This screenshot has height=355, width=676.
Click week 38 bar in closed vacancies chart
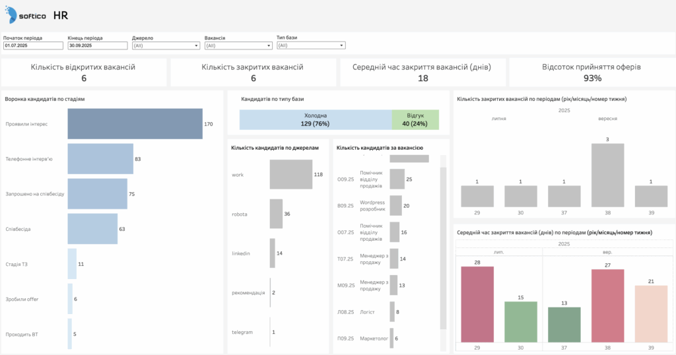click(x=607, y=176)
